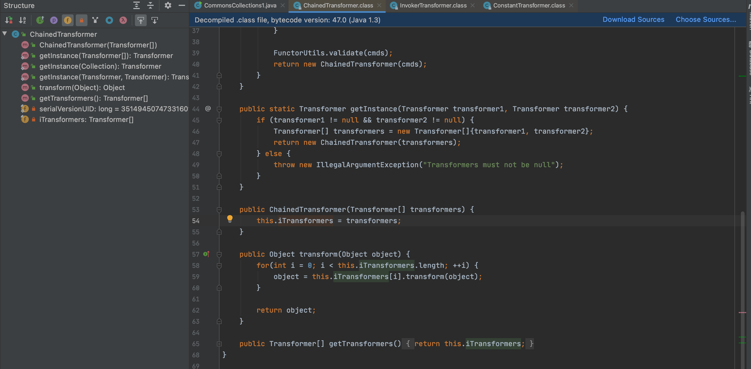Select transform(Object) method in Structure
The height and width of the screenshot is (369, 751).
point(82,88)
